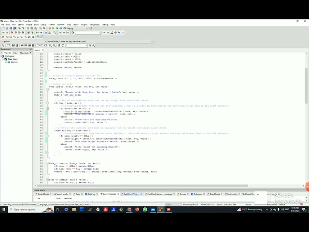Open the <global> scope dropdown

coord(24,42)
